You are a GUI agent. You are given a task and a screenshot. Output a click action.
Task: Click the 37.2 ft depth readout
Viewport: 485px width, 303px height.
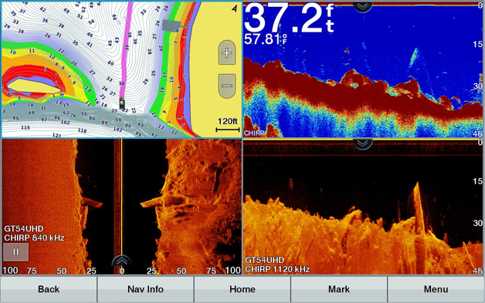[x=290, y=18]
